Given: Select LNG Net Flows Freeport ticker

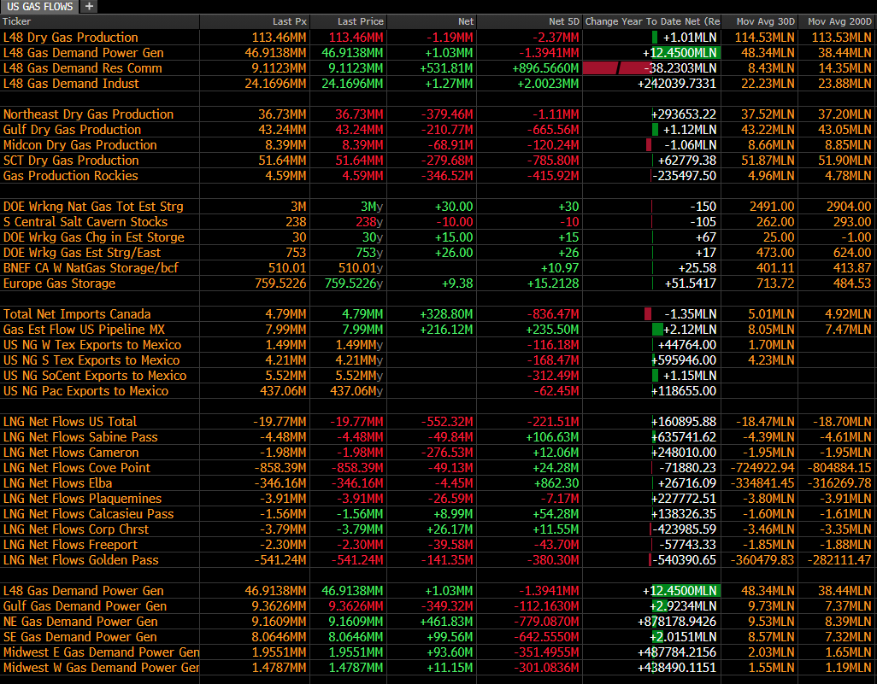Looking at the screenshot, I should (x=70, y=545).
